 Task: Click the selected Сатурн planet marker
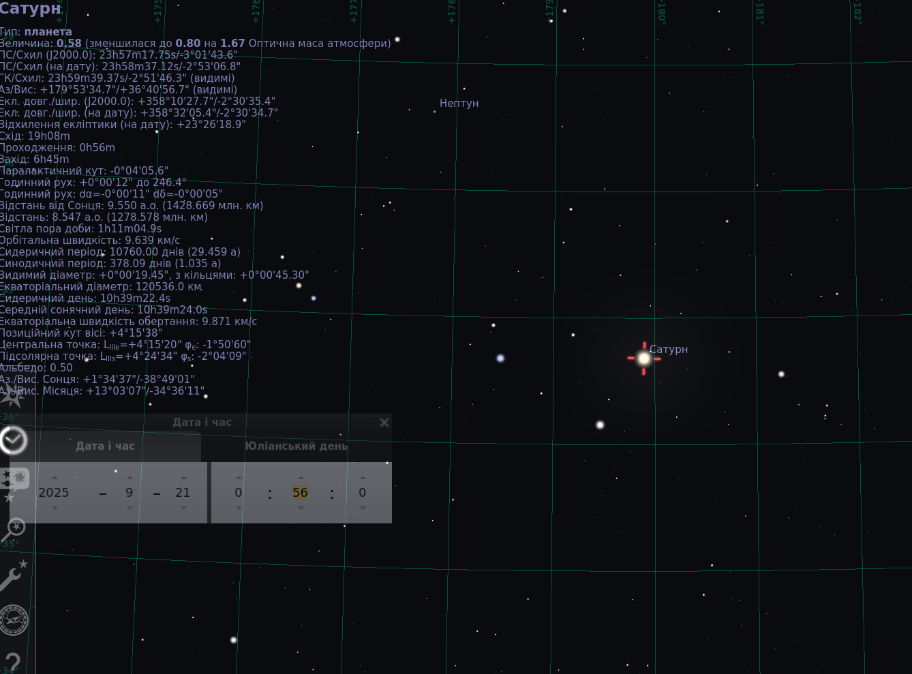pyautogui.click(x=644, y=358)
